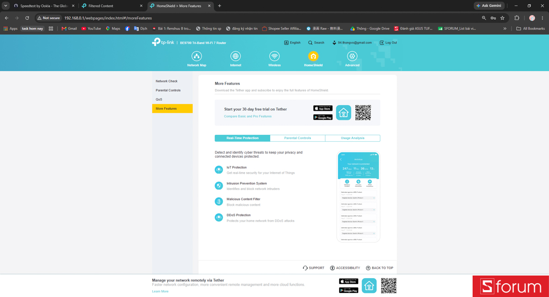Expand the hidden bookmarks chevron
Screen dimensions: 549x297
505,28
